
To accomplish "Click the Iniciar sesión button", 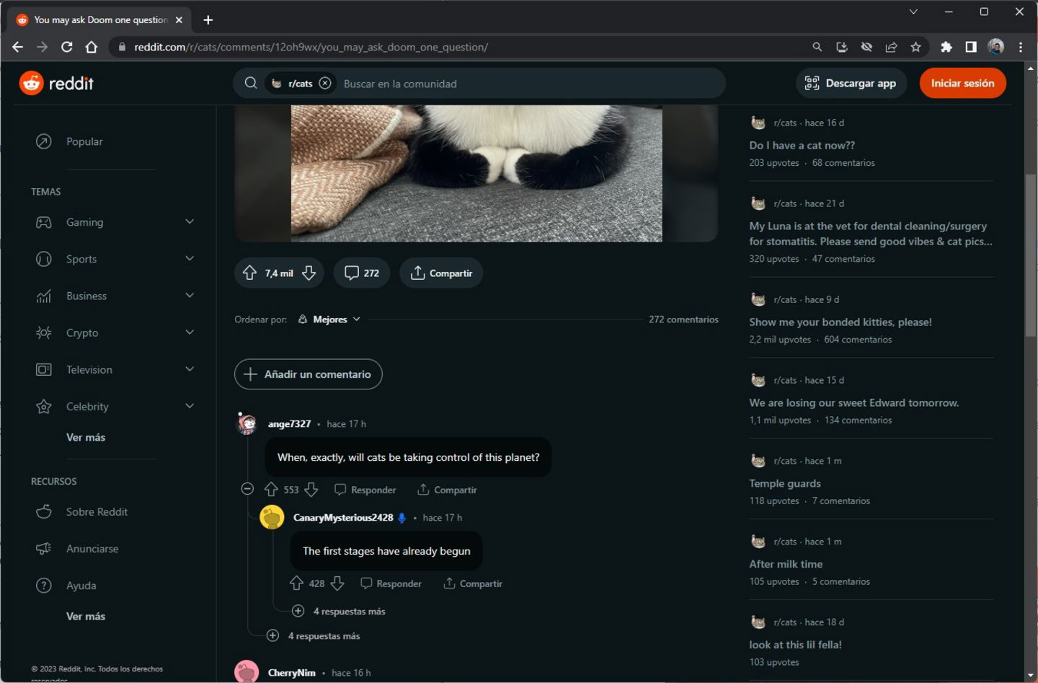I will 962,84.
